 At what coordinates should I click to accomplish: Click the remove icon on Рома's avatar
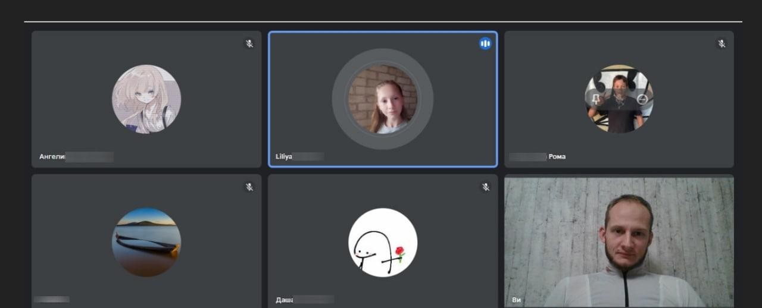coord(642,99)
